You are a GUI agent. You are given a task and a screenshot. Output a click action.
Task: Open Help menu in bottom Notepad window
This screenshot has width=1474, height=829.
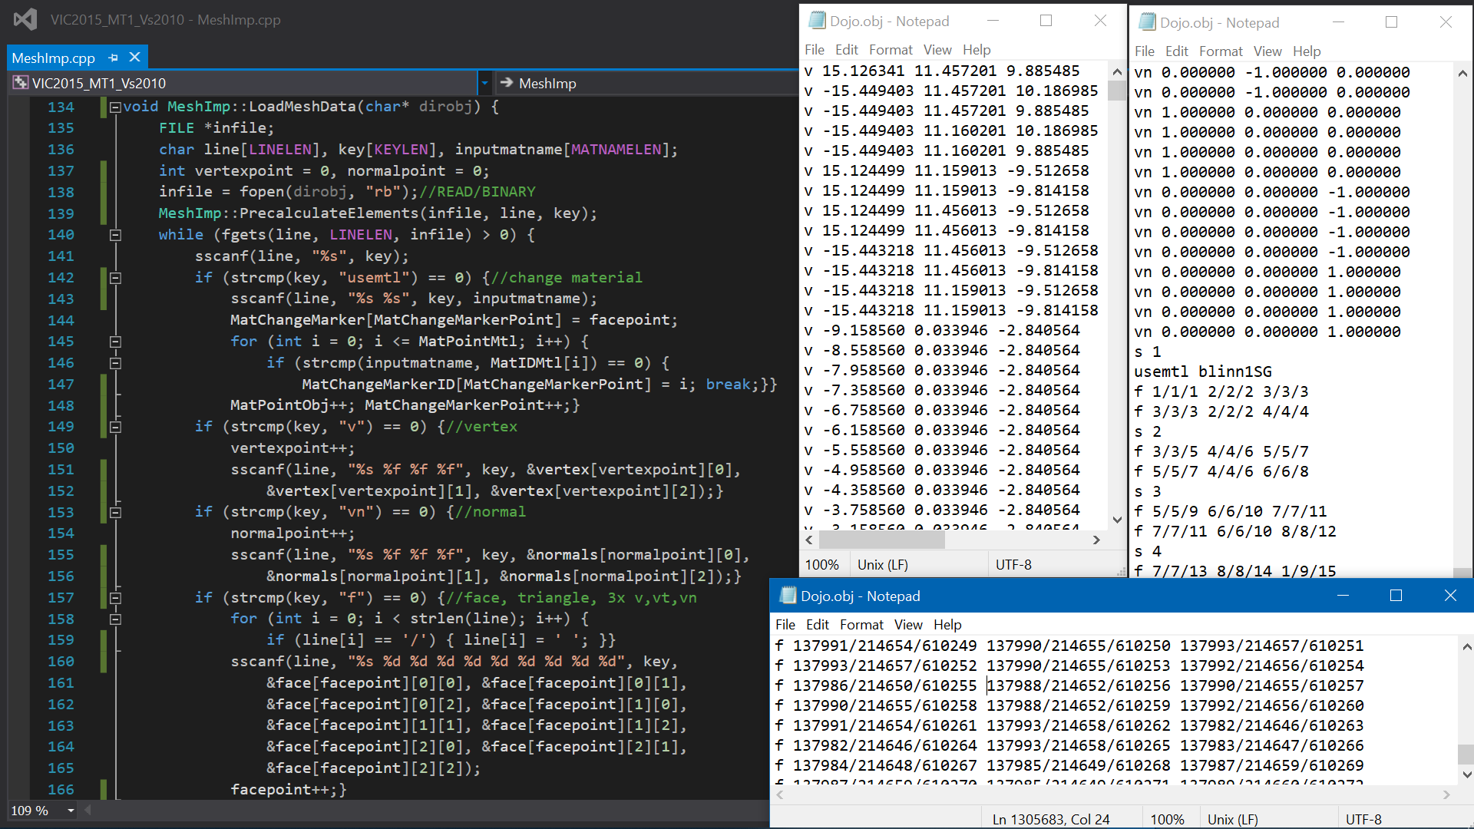947,625
